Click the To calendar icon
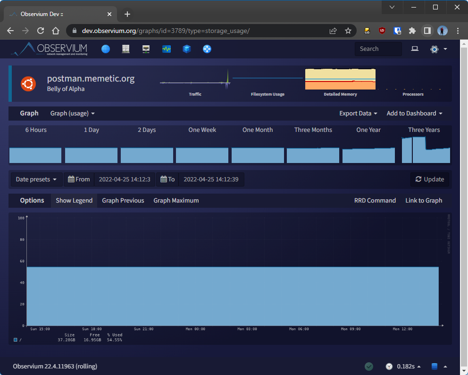The height and width of the screenshot is (375, 468). [164, 179]
